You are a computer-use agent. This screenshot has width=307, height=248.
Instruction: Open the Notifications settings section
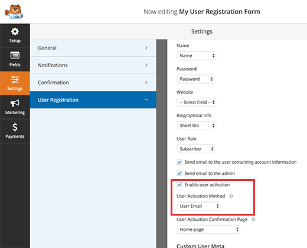[x=93, y=65]
